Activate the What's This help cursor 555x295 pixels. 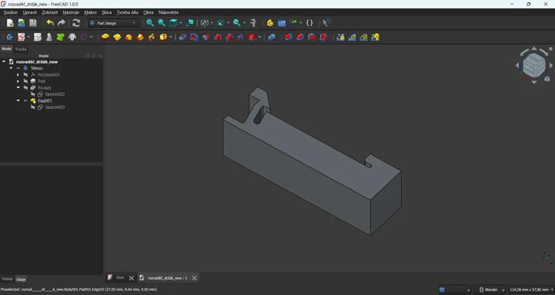[x=326, y=23]
